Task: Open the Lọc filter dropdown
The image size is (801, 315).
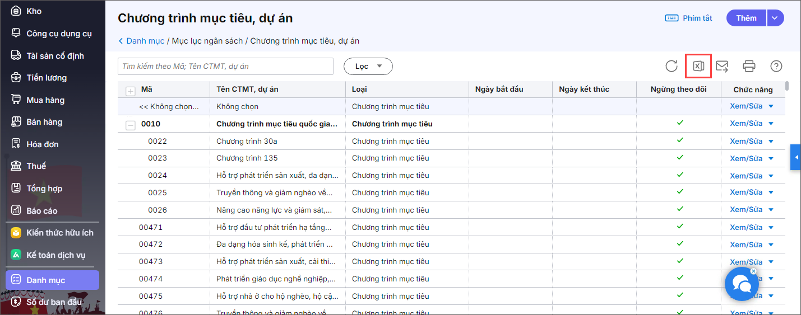Action: pos(368,66)
